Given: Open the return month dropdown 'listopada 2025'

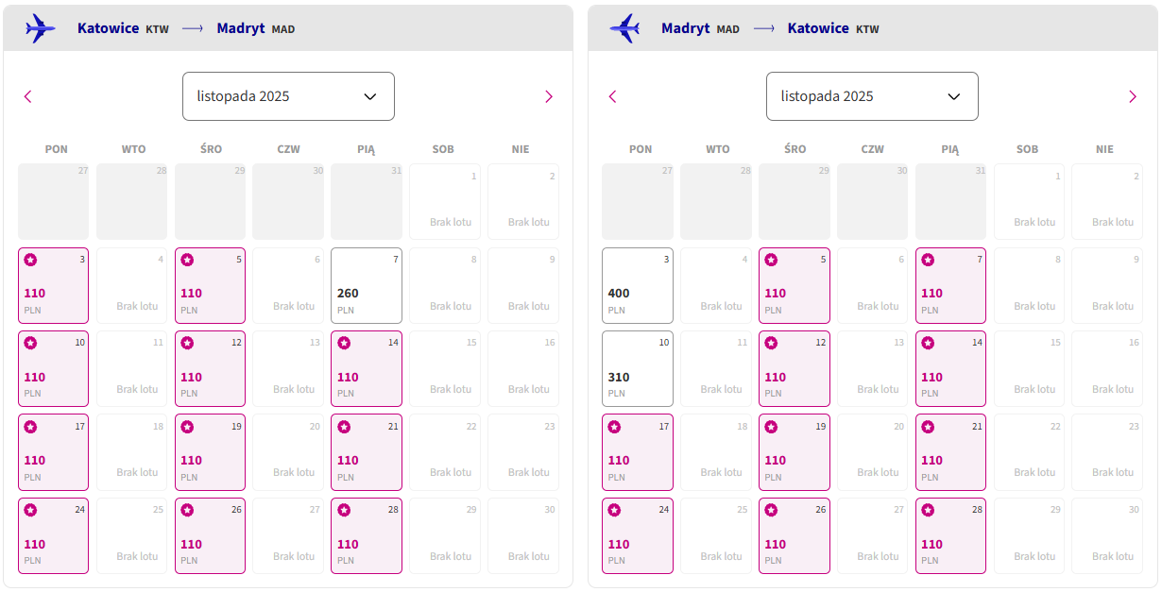Looking at the screenshot, I should (872, 96).
